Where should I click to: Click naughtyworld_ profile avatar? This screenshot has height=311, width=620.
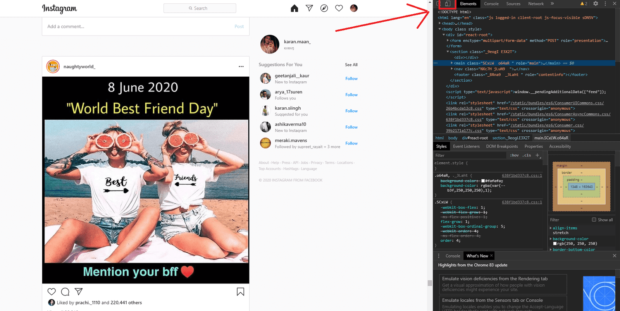point(53,67)
